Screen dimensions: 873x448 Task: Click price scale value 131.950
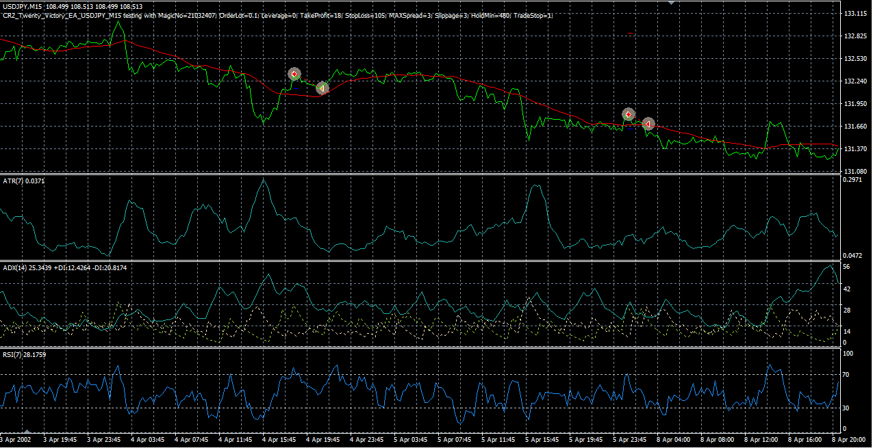(855, 104)
